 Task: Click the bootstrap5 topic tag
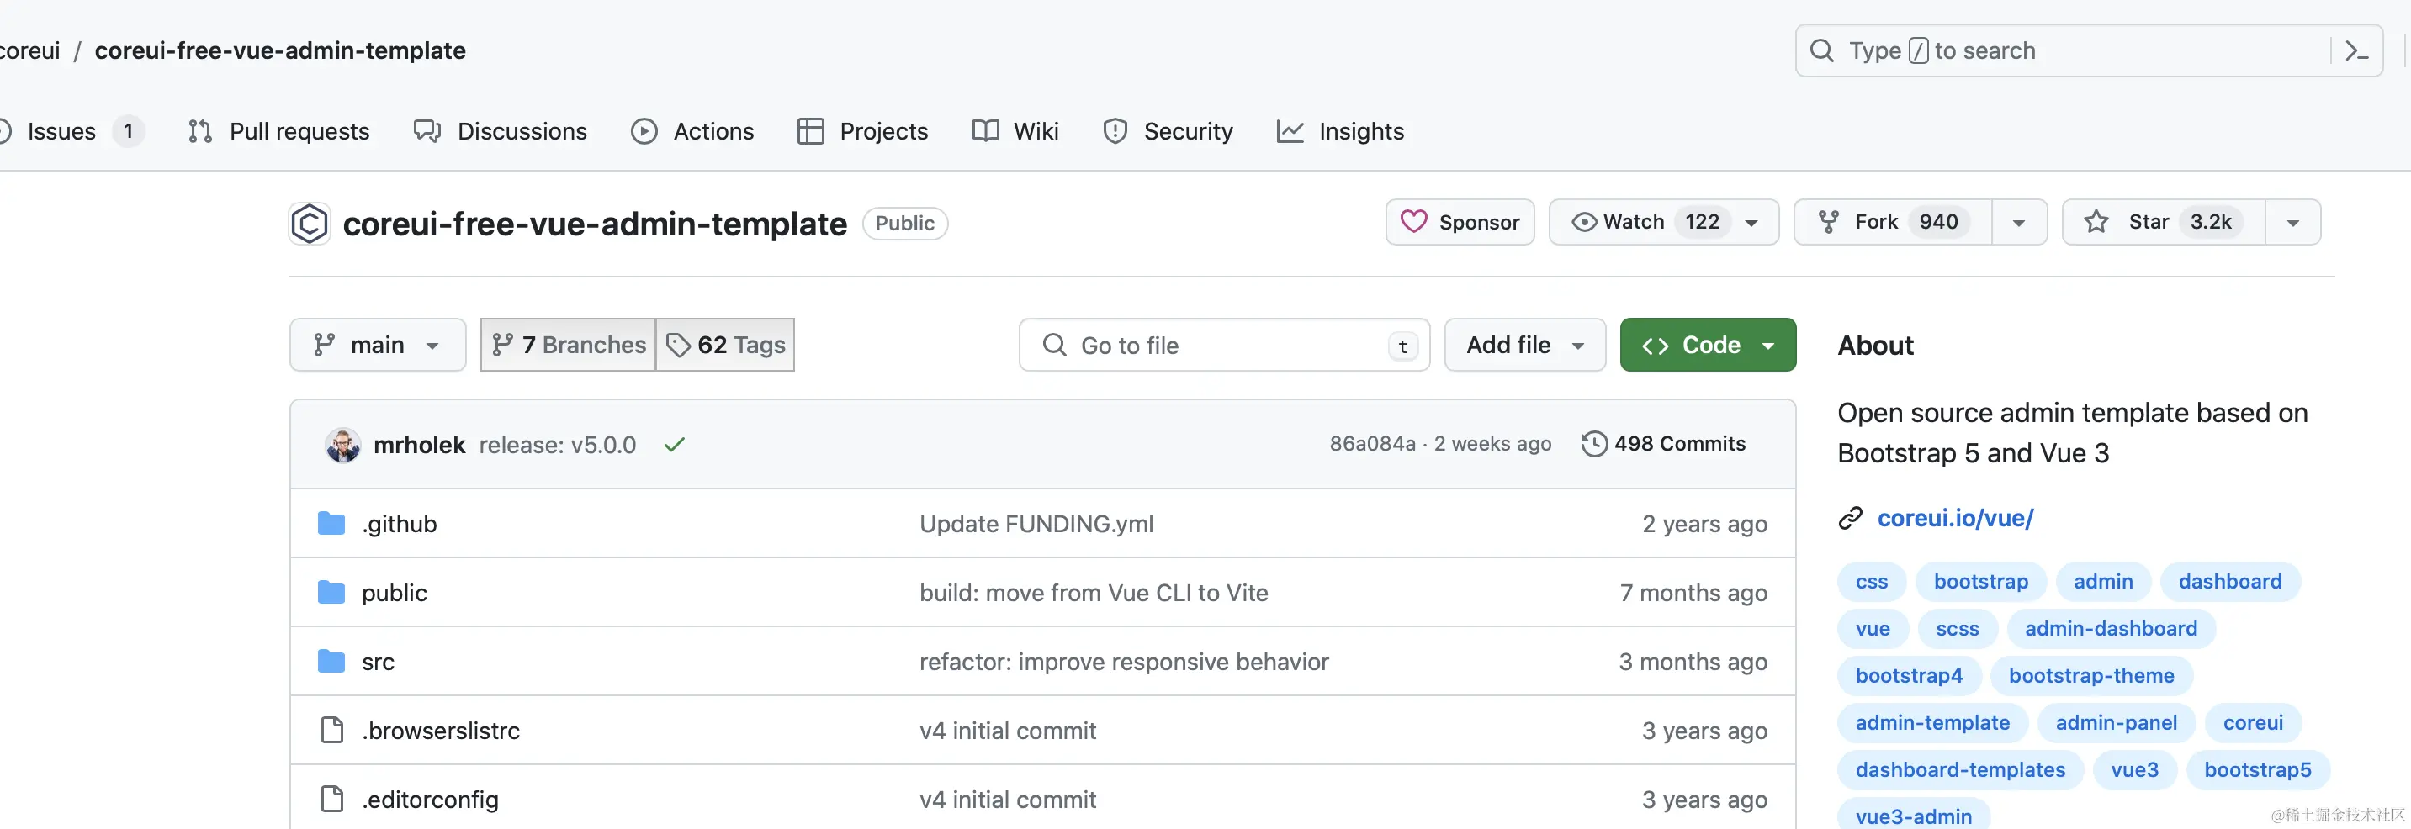point(2256,770)
